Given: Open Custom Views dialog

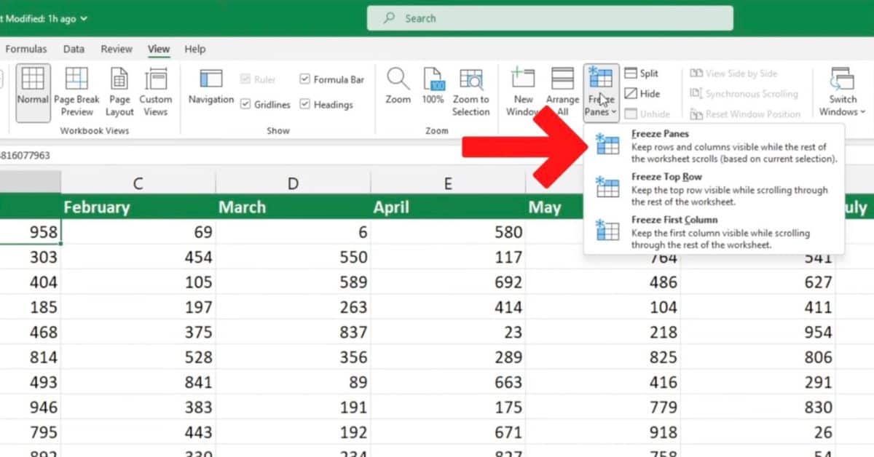Looking at the screenshot, I should tap(156, 91).
